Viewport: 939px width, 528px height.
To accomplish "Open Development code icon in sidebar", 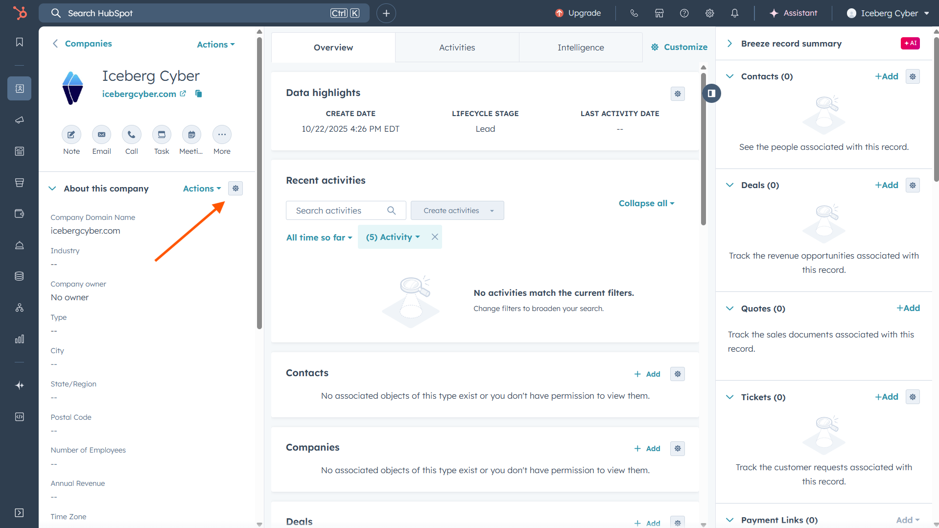I will click(20, 417).
